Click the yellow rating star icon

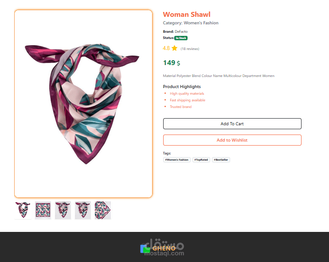174,48
